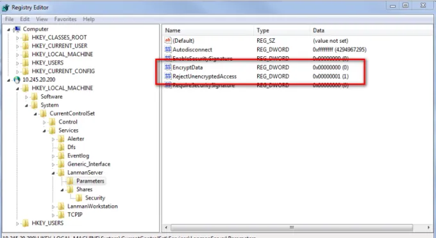
Task: Select the Parameters key in the tree
Action: (x=90, y=181)
